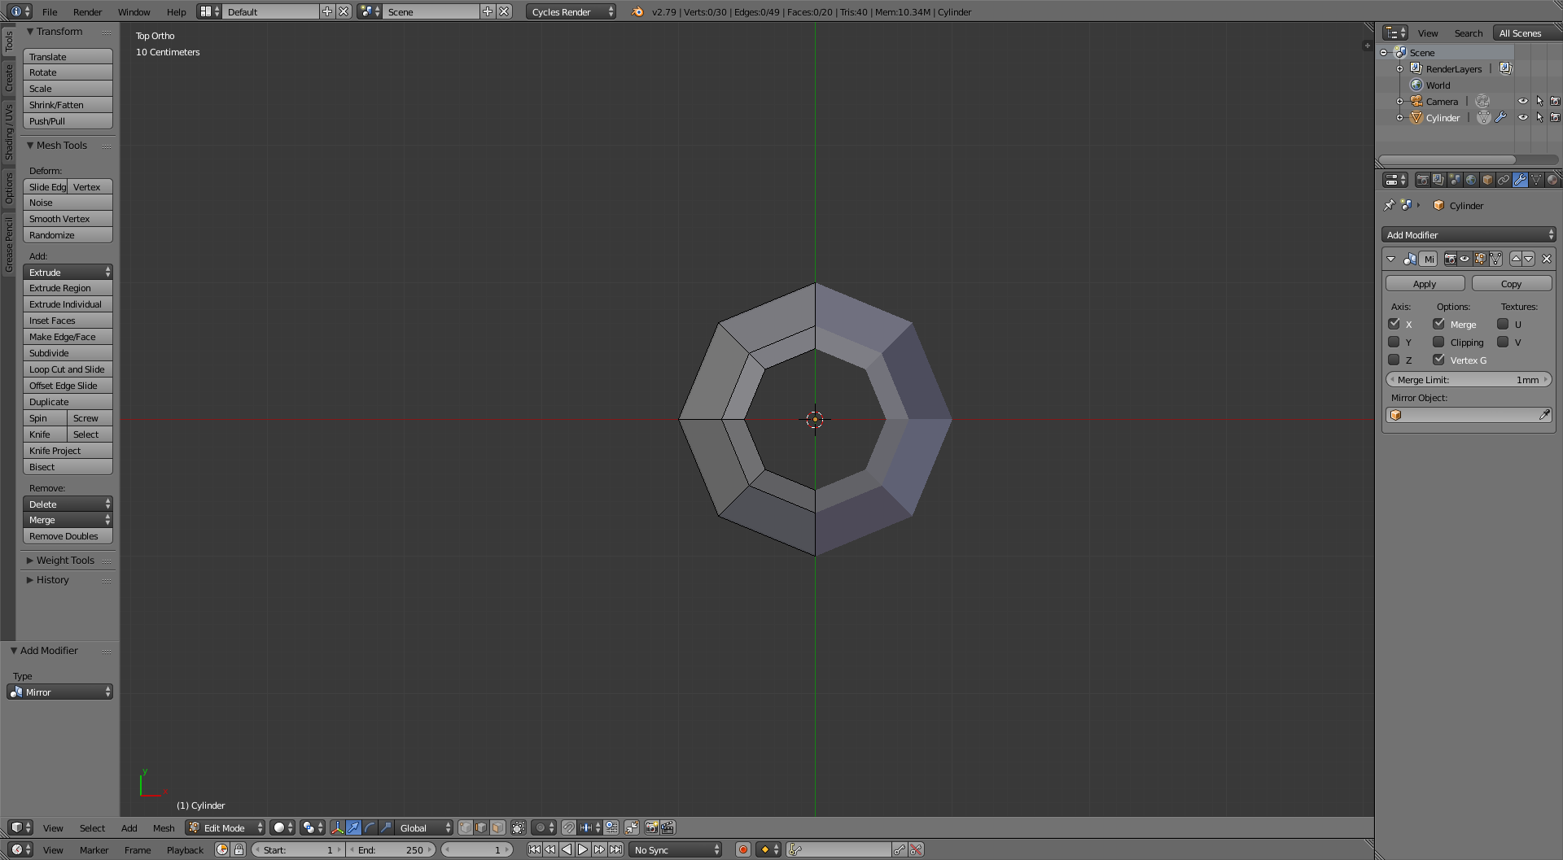Click the Merge Limit value field
Viewport: 1563px width, 860px height.
[x=1469, y=380]
